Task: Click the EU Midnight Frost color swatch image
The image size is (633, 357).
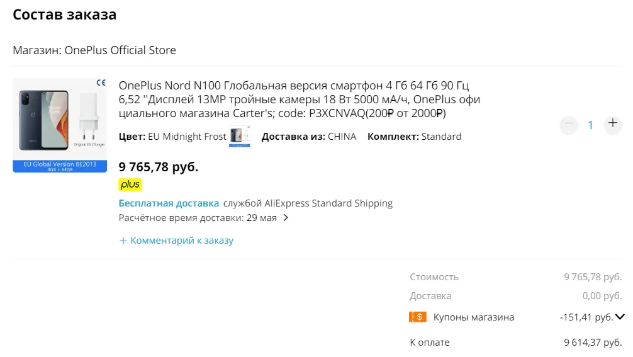Action: (x=240, y=137)
